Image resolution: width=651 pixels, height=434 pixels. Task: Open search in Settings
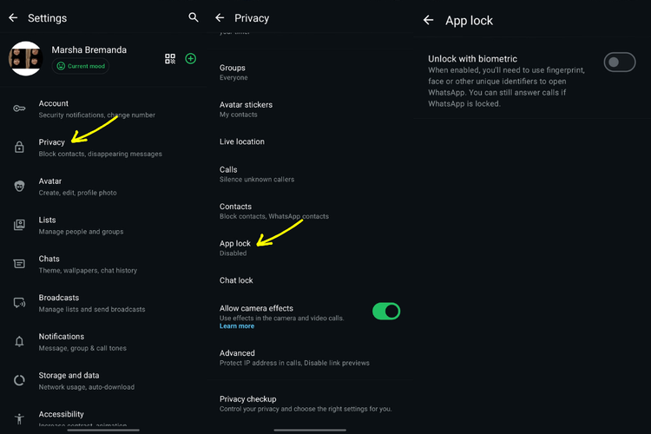tap(194, 17)
